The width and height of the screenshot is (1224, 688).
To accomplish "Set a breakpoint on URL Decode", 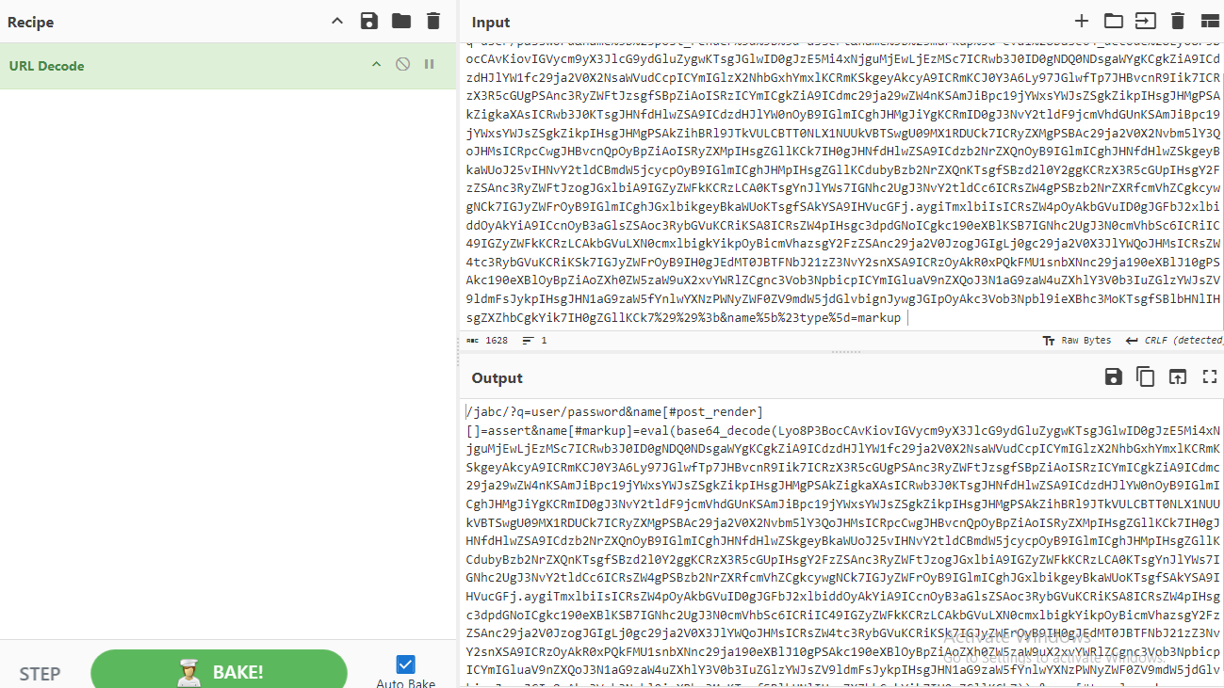I will pos(430,65).
